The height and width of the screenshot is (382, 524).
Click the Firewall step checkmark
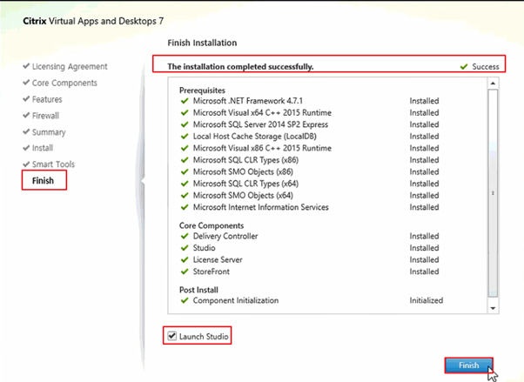click(26, 115)
